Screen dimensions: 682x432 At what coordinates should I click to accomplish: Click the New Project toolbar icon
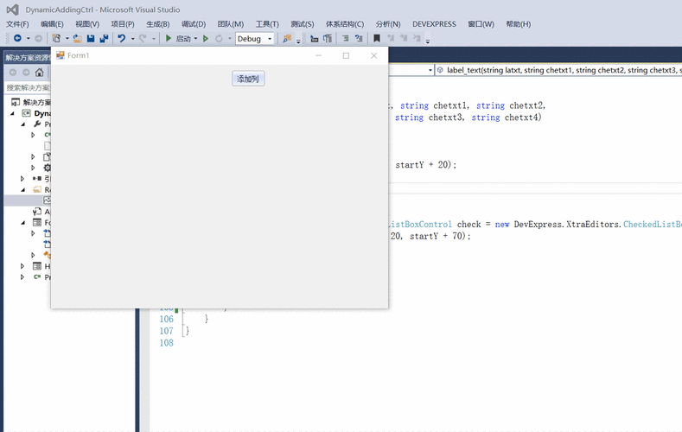pos(56,38)
